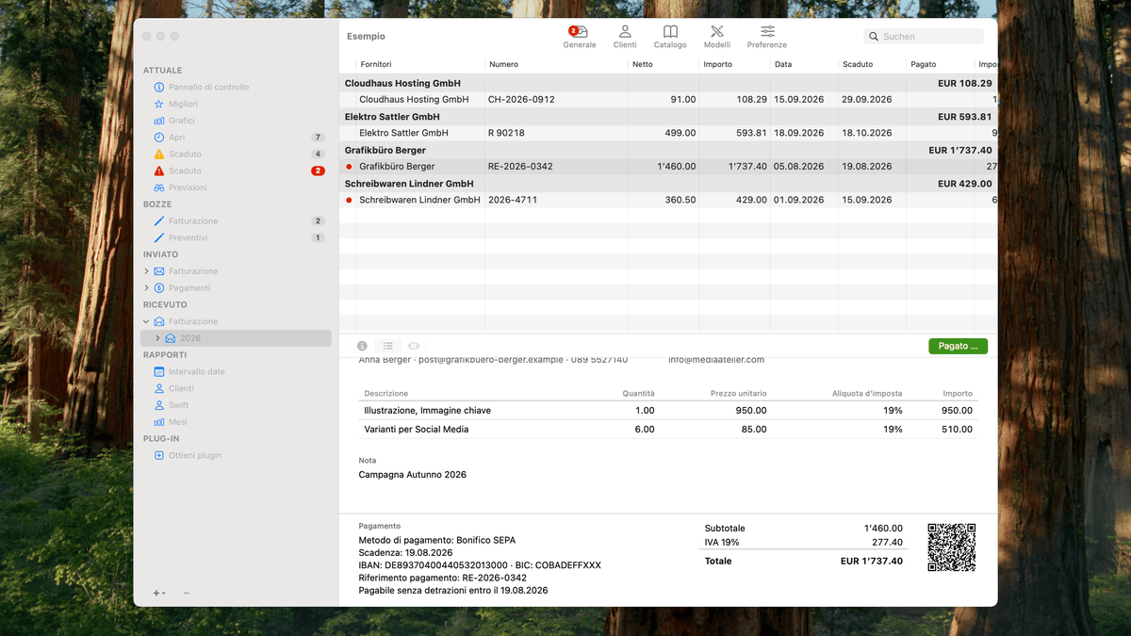Open Preferenze settings in toolbar
This screenshot has height=636, width=1131.
pos(767,37)
